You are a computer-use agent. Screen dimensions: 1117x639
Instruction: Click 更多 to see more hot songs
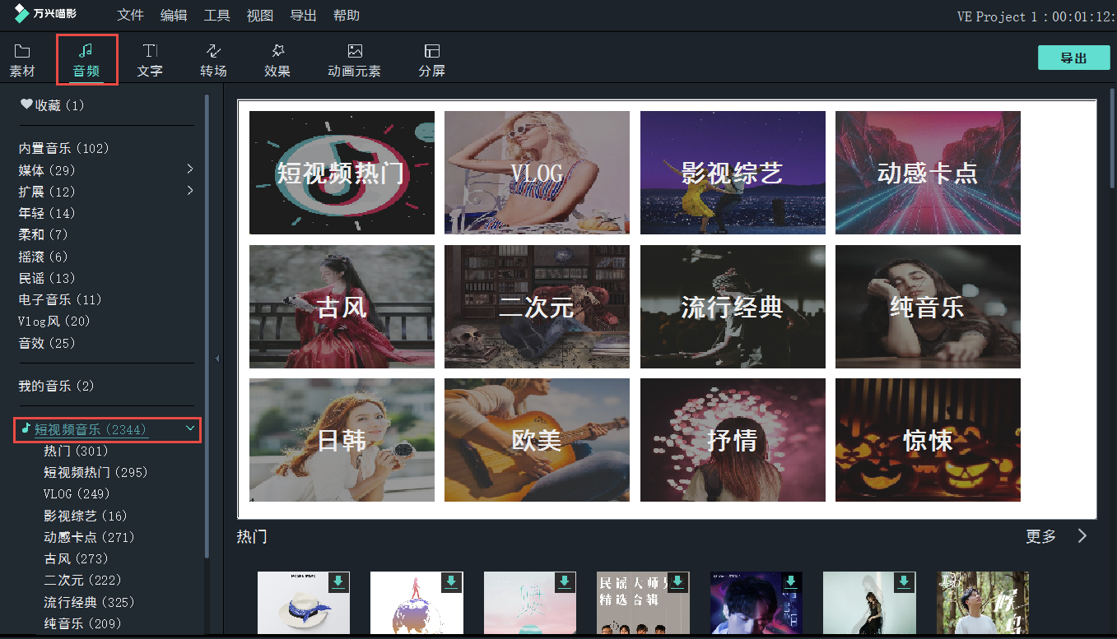click(x=1041, y=535)
